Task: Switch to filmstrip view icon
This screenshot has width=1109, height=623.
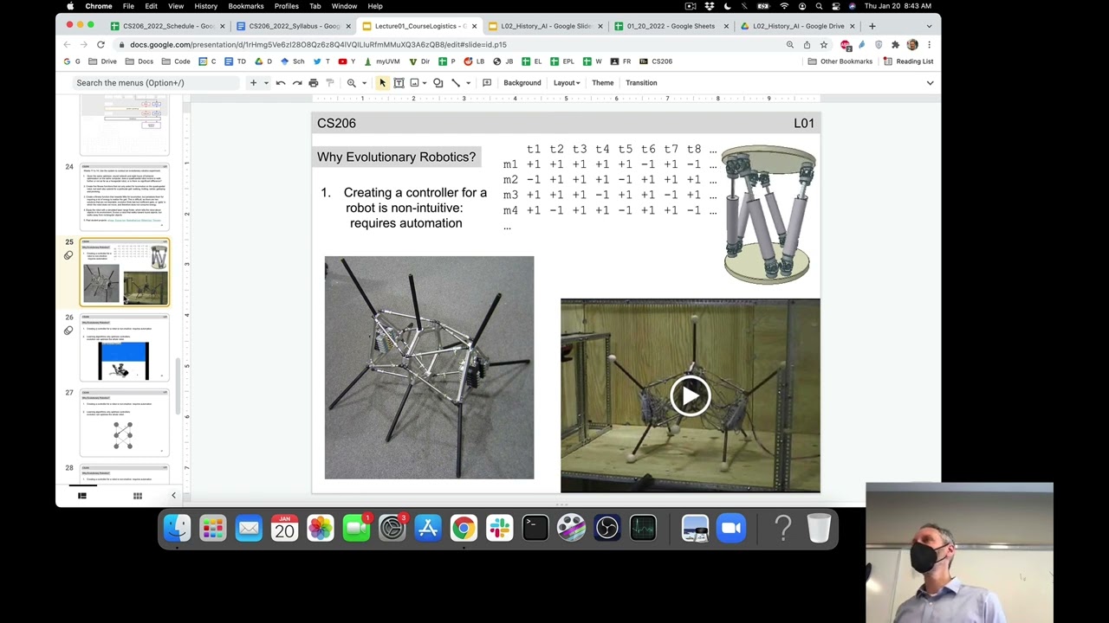Action: pyautogui.click(x=82, y=496)
